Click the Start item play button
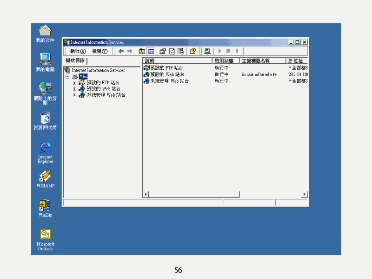 [219, 51]
